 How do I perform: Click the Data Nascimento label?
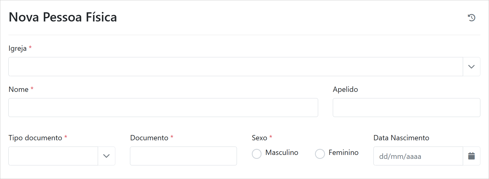pyautogui.click(x=401, y=138)
